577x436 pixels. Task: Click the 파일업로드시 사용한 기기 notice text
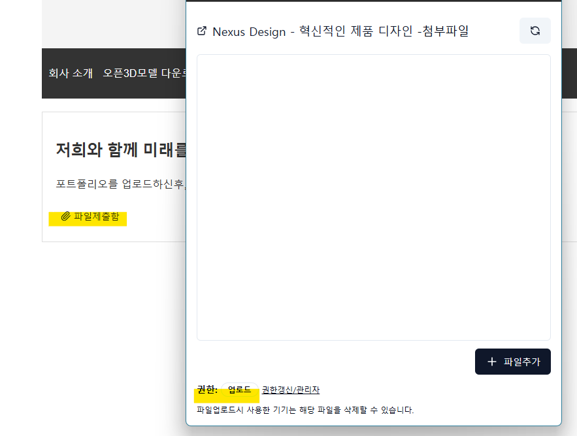[305, 410]
